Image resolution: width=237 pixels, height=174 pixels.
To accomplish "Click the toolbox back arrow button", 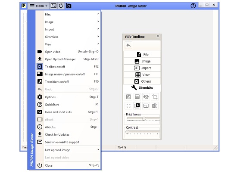I will [x=128, y=45].
